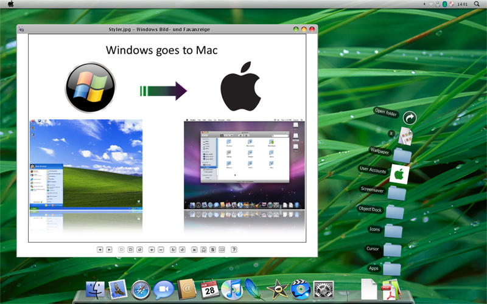Zoom in with the plus toolbar button

152,249
